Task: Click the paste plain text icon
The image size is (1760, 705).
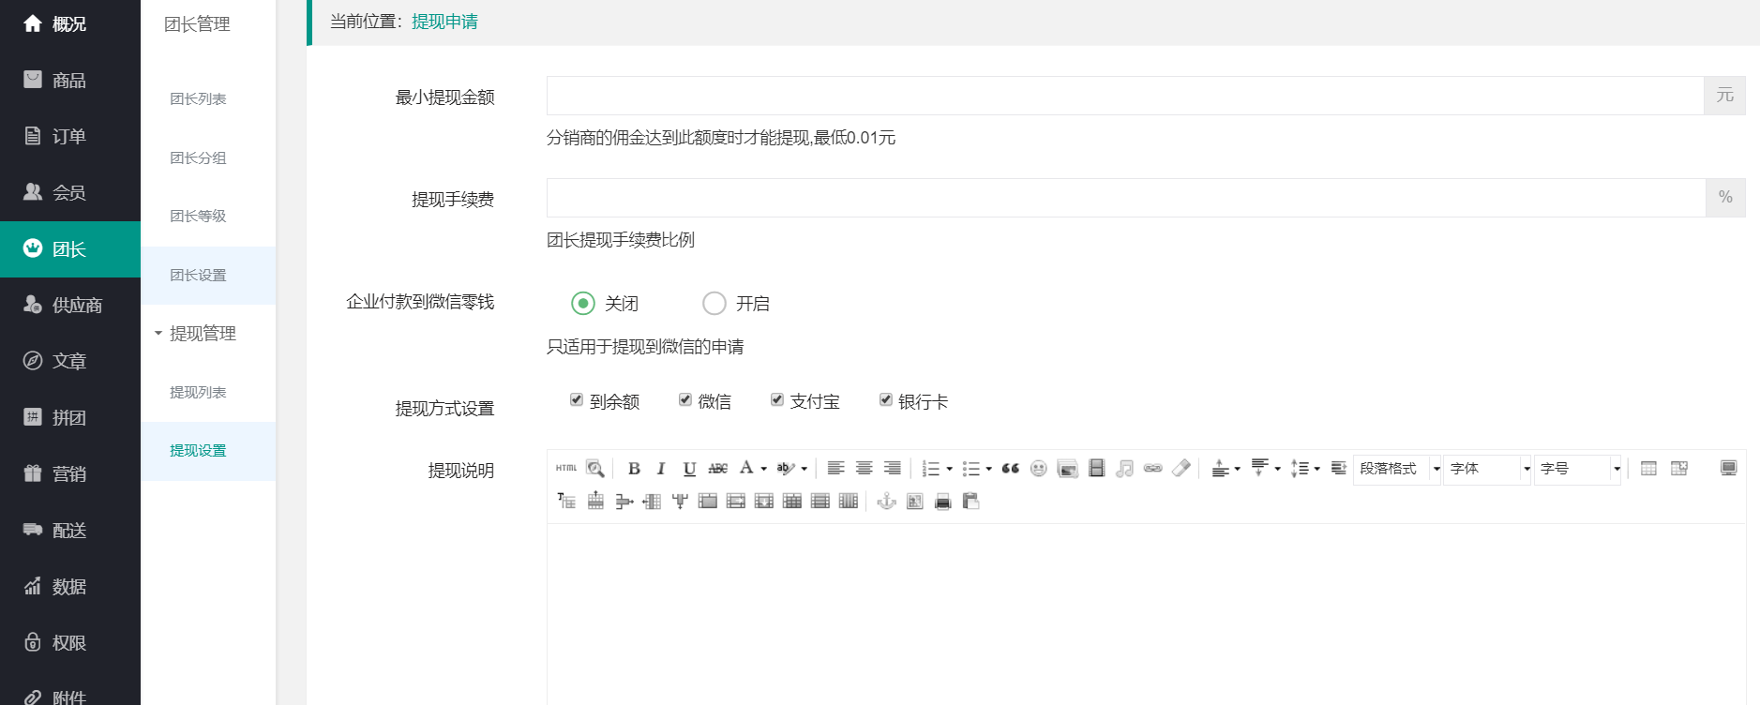Action: click(x=970, y=501)
